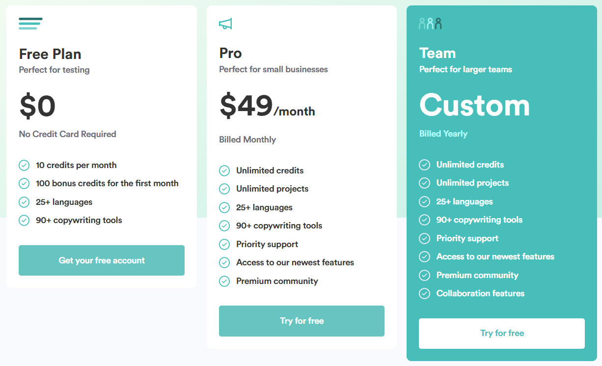Click checkmark next to Pro Unlimited credits

[x=224, y=170]
